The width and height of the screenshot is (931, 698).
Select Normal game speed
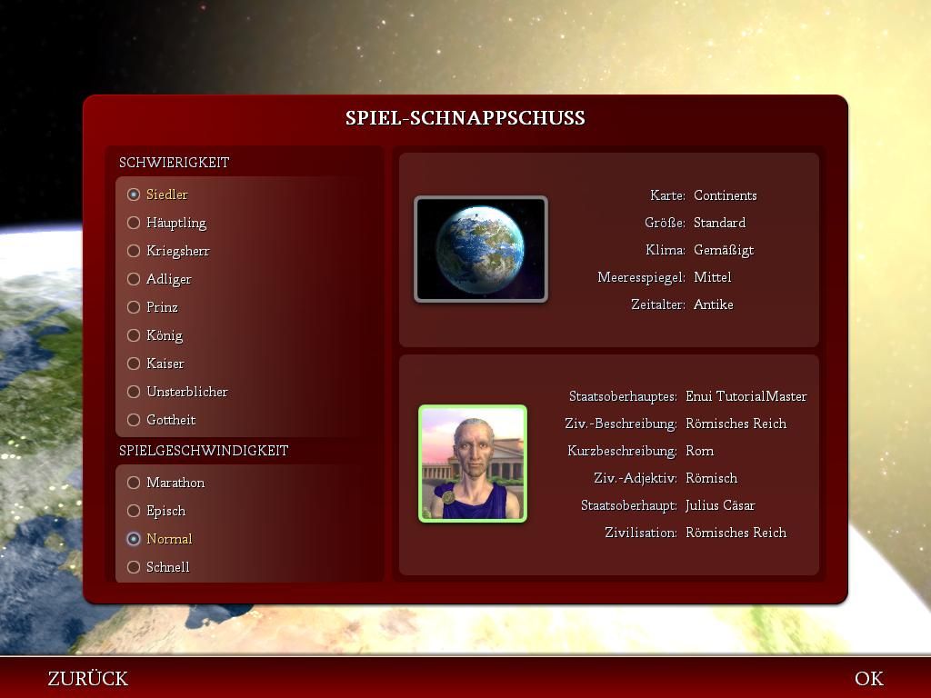134,539
